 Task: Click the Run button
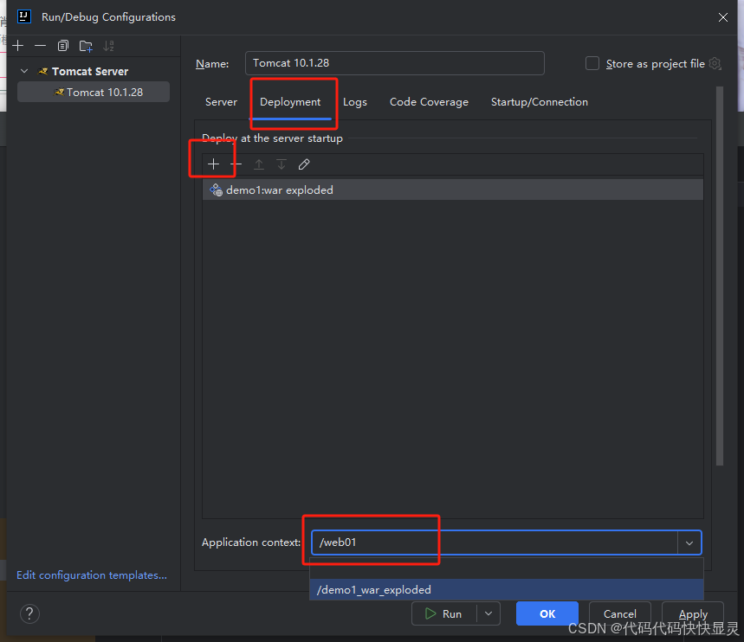coord(443,613)
